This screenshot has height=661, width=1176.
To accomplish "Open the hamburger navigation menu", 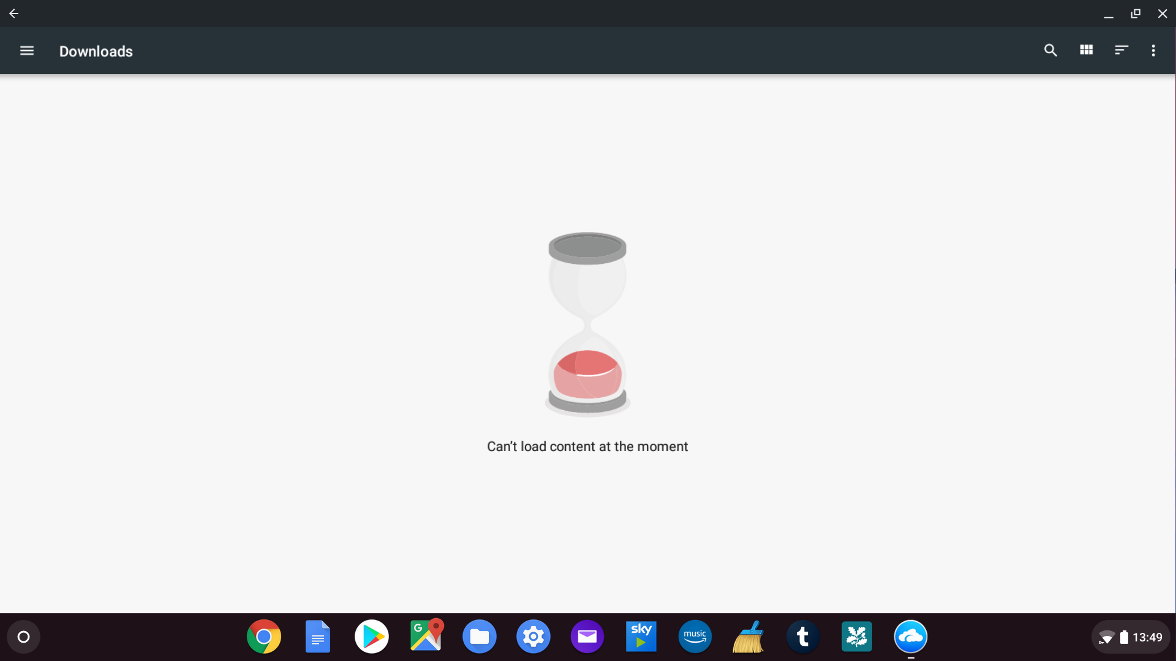I will coord(26,51).
